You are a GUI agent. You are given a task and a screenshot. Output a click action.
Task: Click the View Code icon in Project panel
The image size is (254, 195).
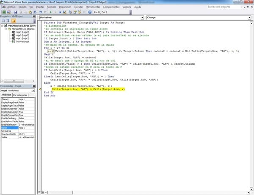click(3, 22)
